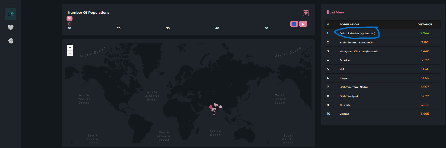This screenshot has height=148, width=446.
Task: Zoom out on the map
Action: (x=70, y=53)
